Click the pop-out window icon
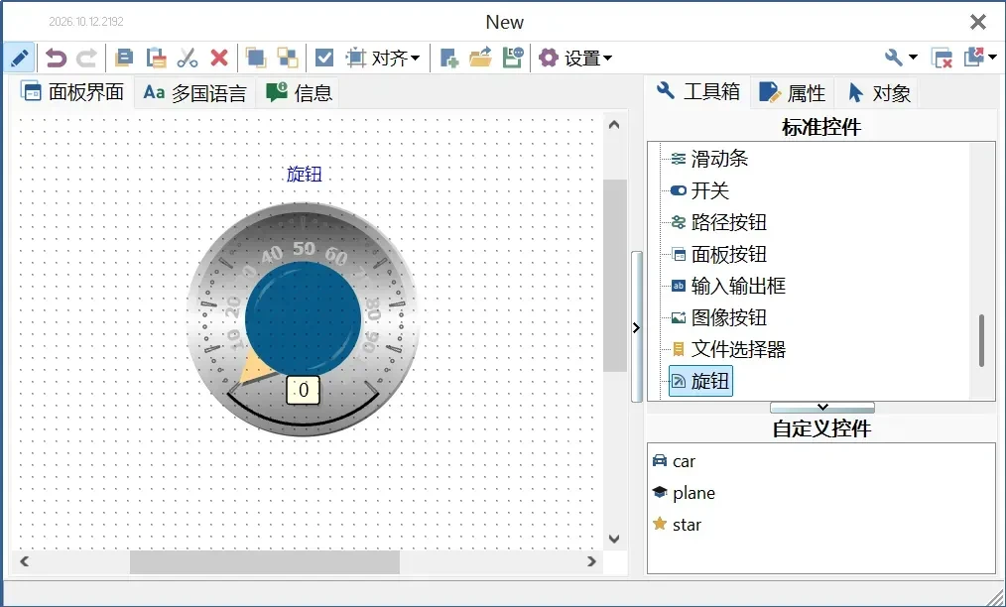Image resolution: width=1006 pixels, height=607 pixels. coord(974,58)
